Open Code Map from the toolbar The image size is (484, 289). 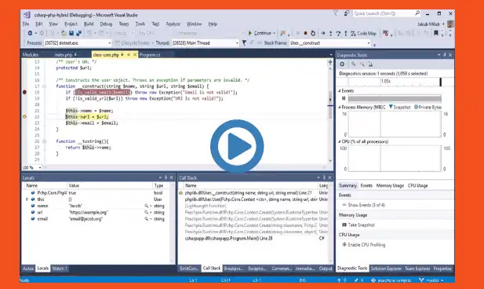(364, 33)
